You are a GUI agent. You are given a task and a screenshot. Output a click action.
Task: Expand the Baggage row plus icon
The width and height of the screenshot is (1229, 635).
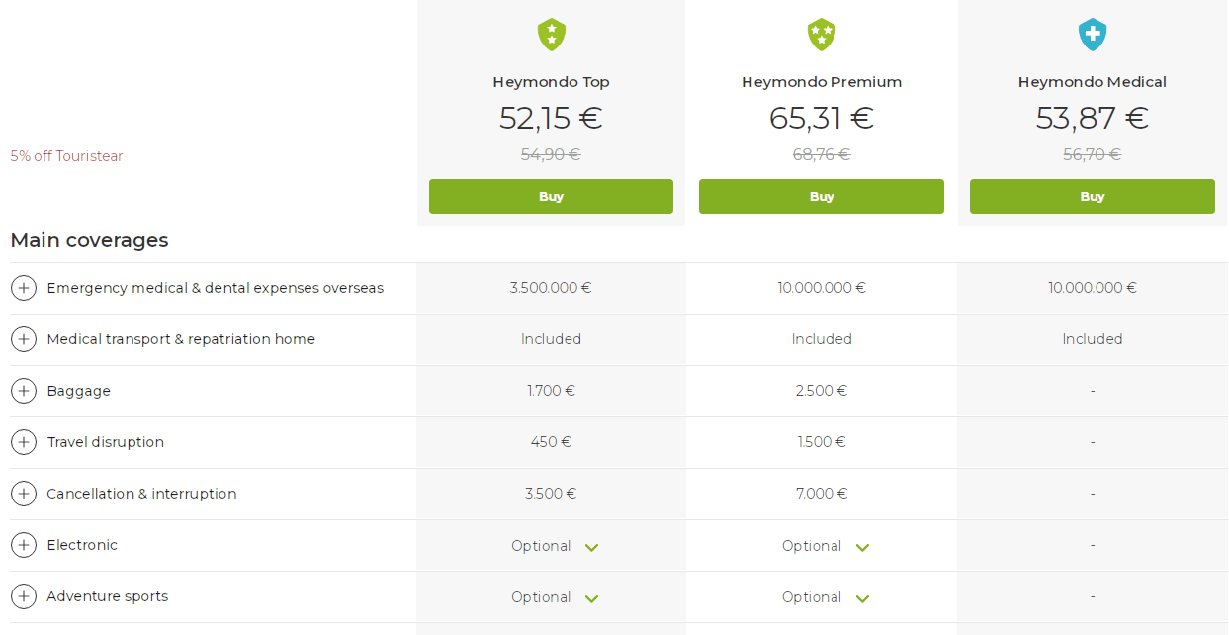(x=24, y=391)
